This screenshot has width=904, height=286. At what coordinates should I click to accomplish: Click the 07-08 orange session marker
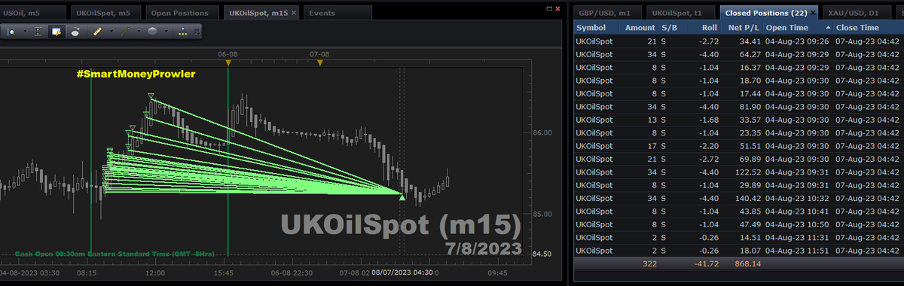coord(319,63)
